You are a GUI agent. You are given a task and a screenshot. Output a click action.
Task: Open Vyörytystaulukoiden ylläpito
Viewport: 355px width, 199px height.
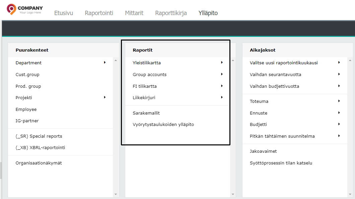click(x=163, y=125)
